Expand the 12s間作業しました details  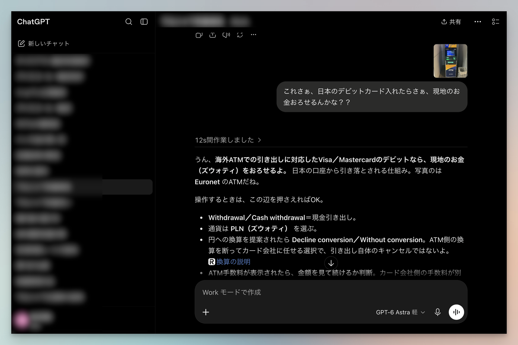point(228,140)
